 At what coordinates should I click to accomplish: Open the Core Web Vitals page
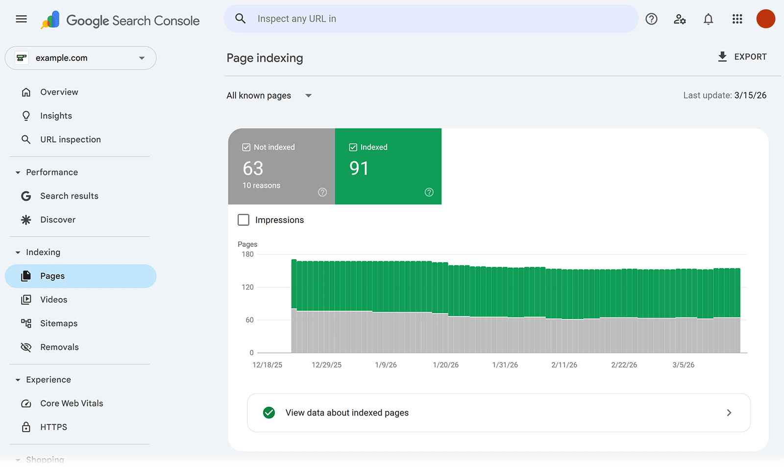click(x=72, y=403)
